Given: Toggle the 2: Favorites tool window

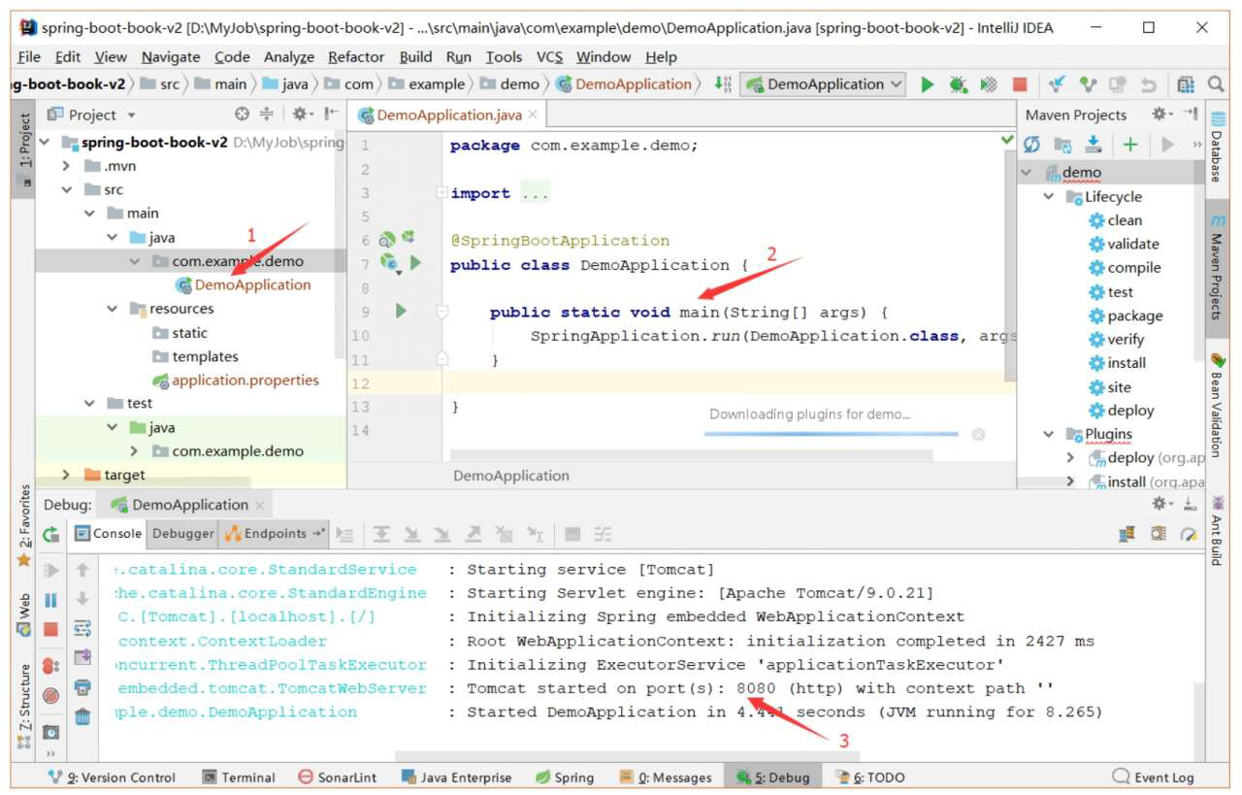Looking at the screenshot, I should click(x=24, y=524).
